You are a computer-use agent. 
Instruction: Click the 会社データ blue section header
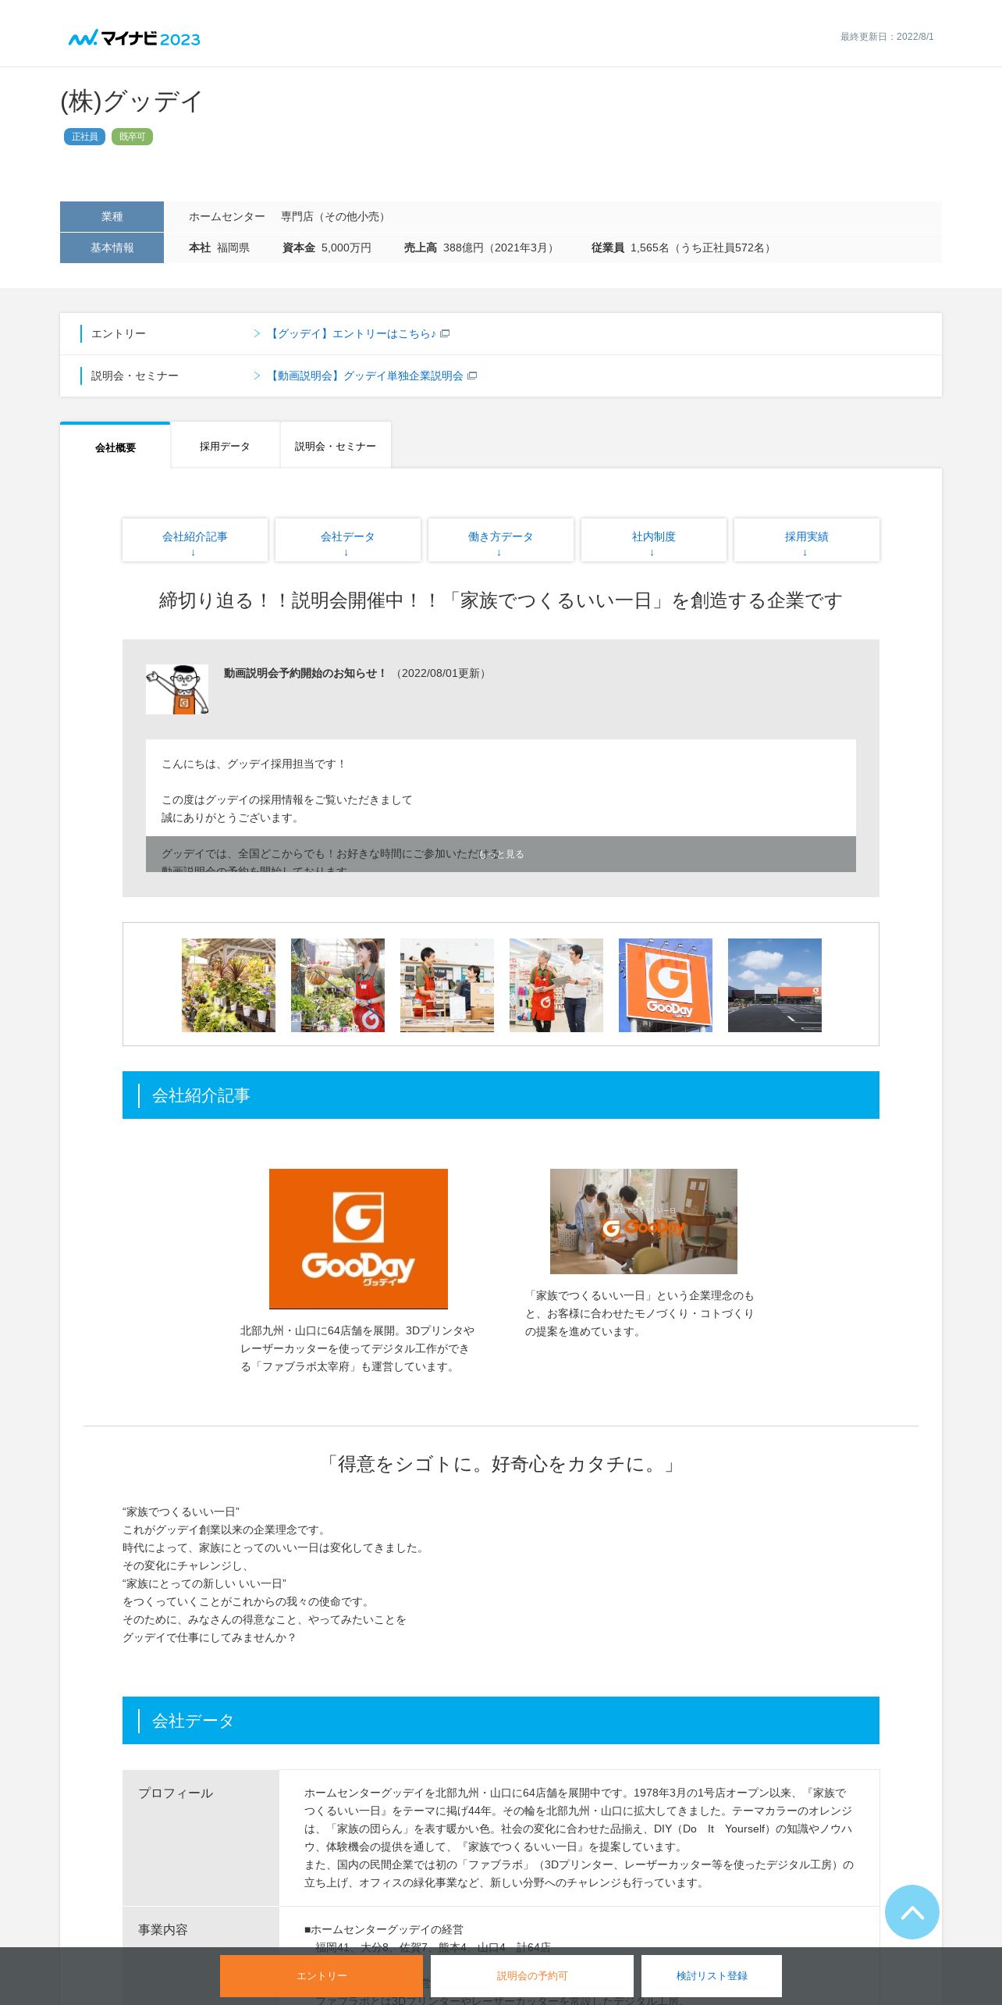[x=501, y=1720]
